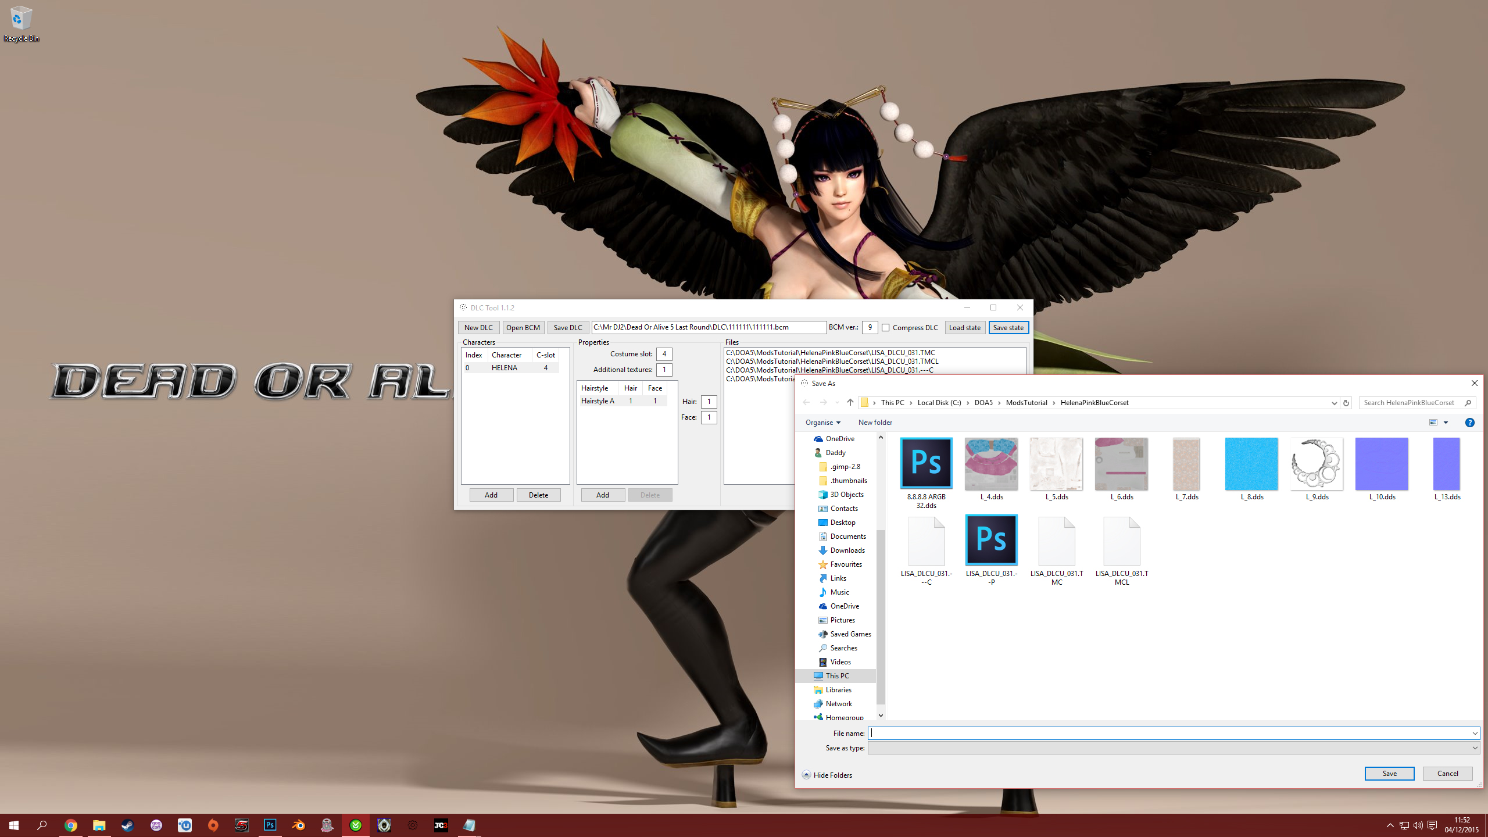Open the Recycle Bin desktop icon
Viewport: 1488px width, 837px height.
click(x=22, y=23)
